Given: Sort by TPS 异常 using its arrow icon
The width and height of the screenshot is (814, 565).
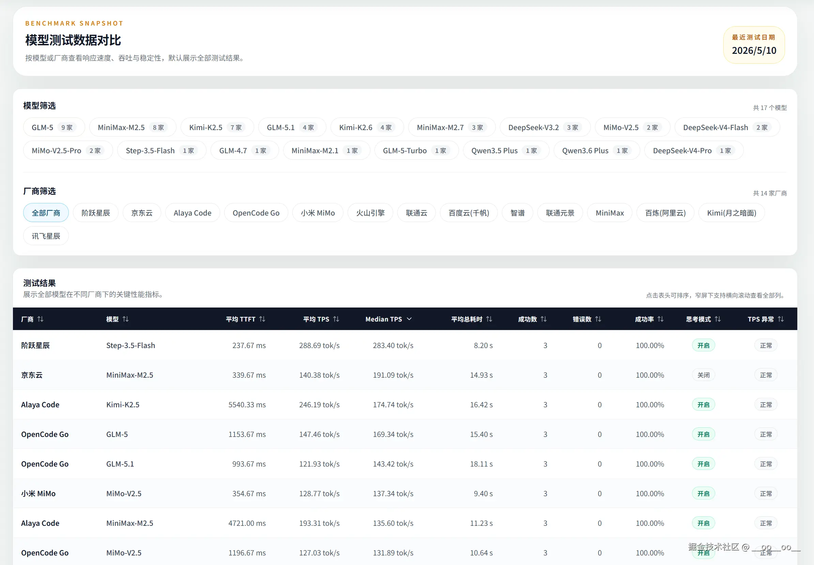Looking at the screenshot, I should click(x=781, y=319).
